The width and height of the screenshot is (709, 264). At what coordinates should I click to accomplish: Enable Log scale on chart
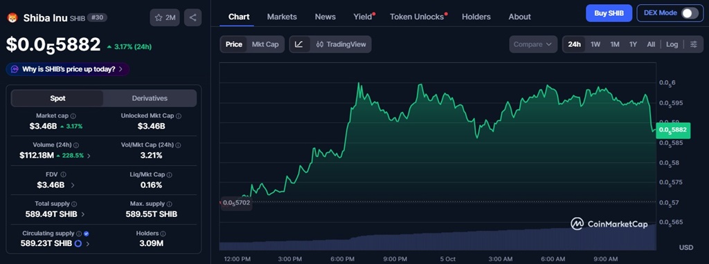[672, 44]
